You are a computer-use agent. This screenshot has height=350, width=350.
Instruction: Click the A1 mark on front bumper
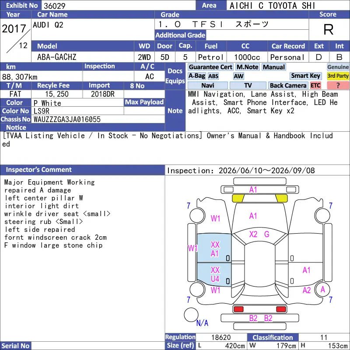253,190
